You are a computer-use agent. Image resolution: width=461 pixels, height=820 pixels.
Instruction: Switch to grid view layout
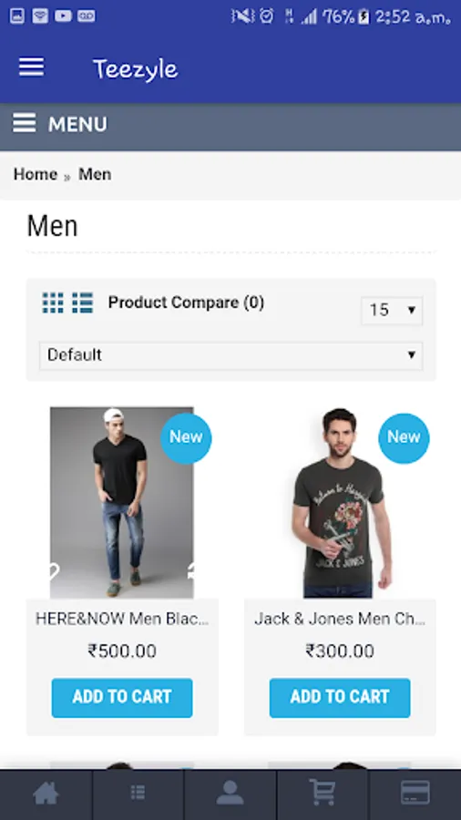point(53,302)
